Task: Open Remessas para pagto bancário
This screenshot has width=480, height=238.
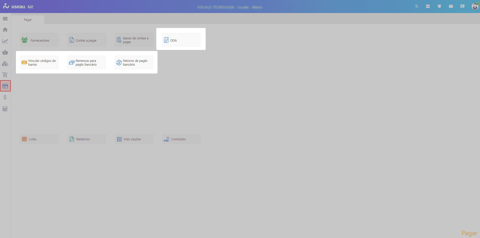Action: 86,63
